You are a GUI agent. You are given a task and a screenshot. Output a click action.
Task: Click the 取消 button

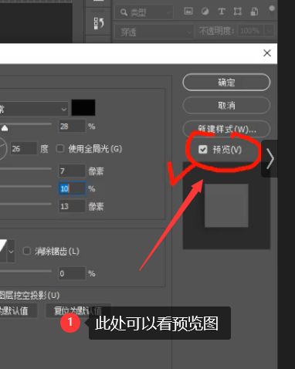(226, 105)
